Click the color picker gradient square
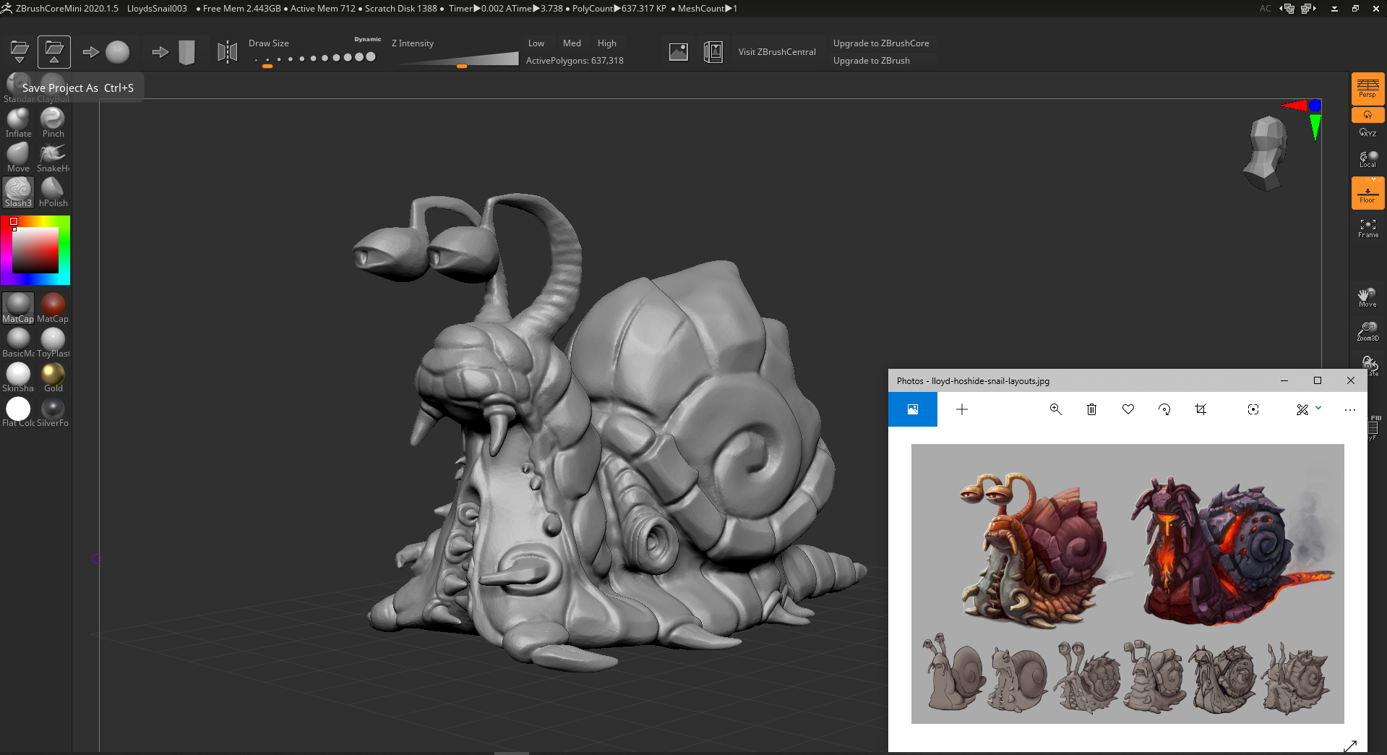The height and width of the screenshot is (755, 1387). click(x=35, y=250)
